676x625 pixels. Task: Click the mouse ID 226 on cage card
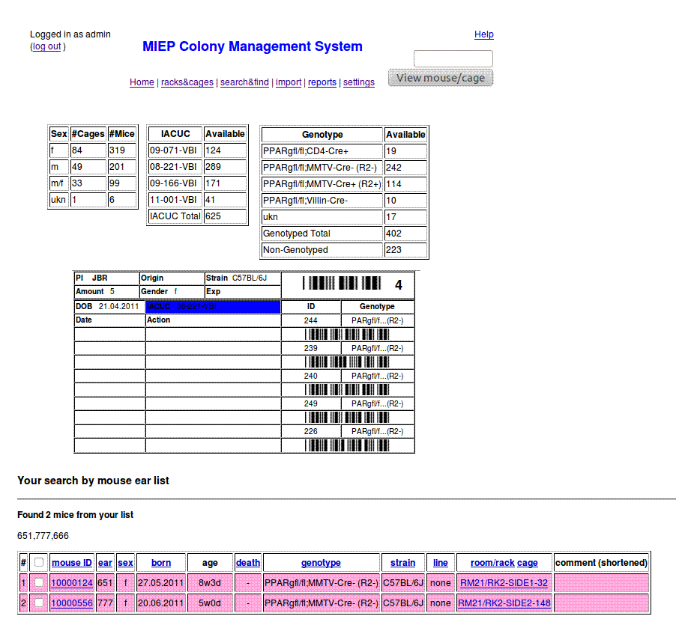(310, 431)
